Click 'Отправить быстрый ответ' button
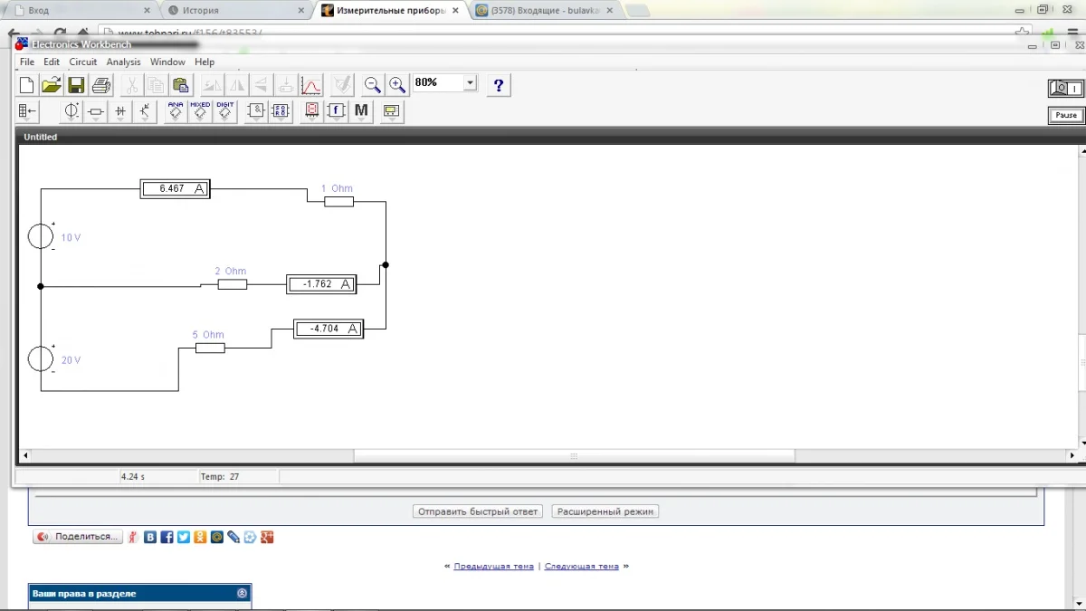1086x611 pixels. tap(477, 511)
